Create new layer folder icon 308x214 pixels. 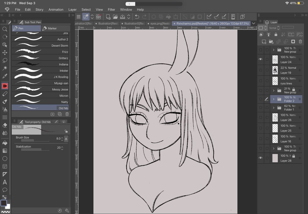pyautogui.click(x=271, y=41)
